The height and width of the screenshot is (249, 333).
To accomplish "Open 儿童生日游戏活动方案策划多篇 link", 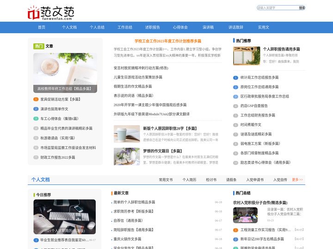I will point(138,77).
